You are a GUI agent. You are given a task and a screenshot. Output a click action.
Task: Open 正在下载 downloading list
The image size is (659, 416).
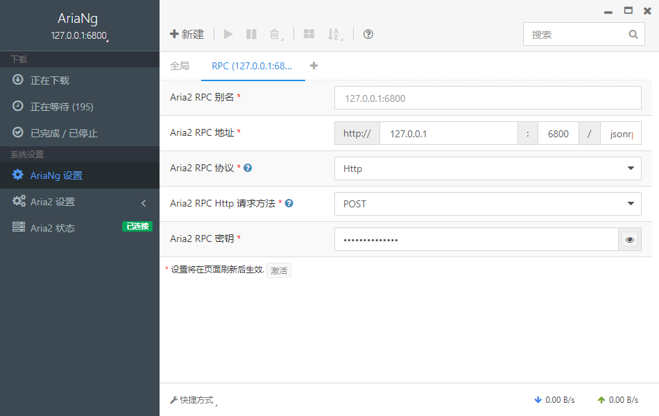click(80, 80)
